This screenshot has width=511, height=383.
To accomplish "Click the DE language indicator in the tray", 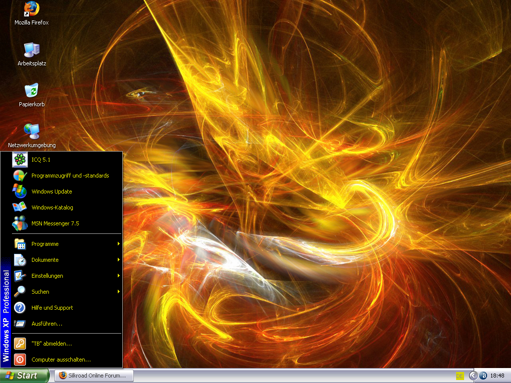I will [460, 376].
